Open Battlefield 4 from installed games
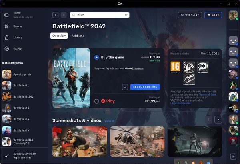240x164 pixels. [24, 119]
